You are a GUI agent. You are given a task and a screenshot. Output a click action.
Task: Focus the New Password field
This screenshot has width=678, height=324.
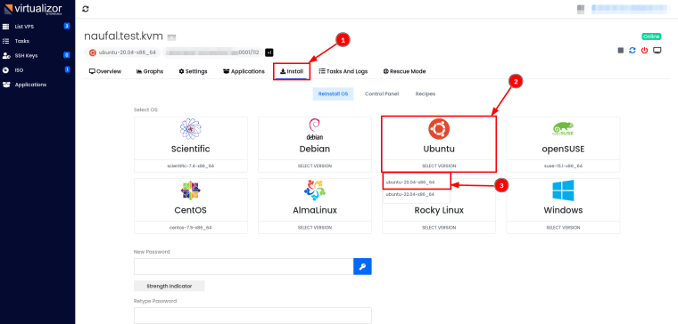click(x=244, y=267)
